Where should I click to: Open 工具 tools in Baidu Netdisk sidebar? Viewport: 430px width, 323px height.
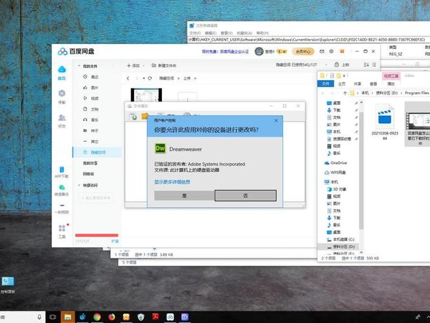(62, 231)
